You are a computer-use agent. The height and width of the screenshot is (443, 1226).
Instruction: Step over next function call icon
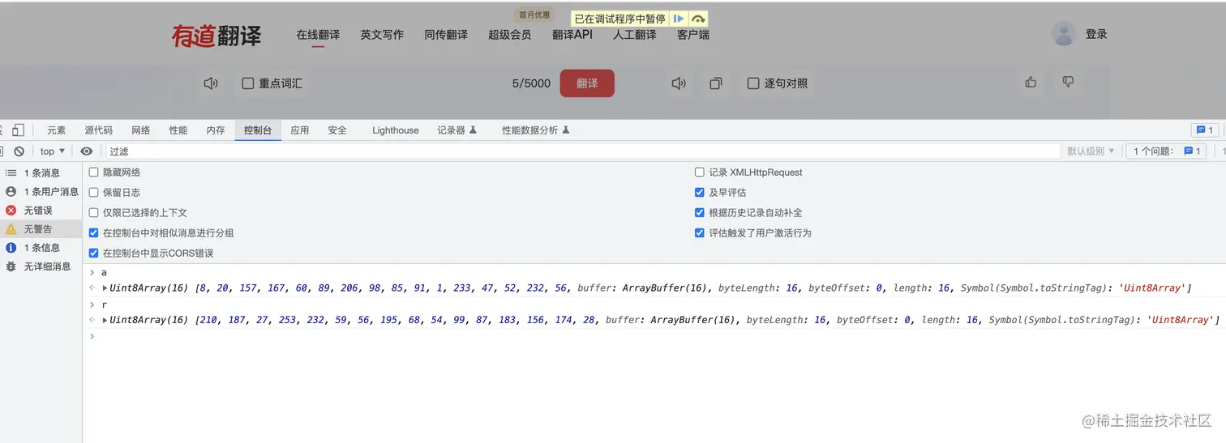pyautogui.click(x=698, y=19)
